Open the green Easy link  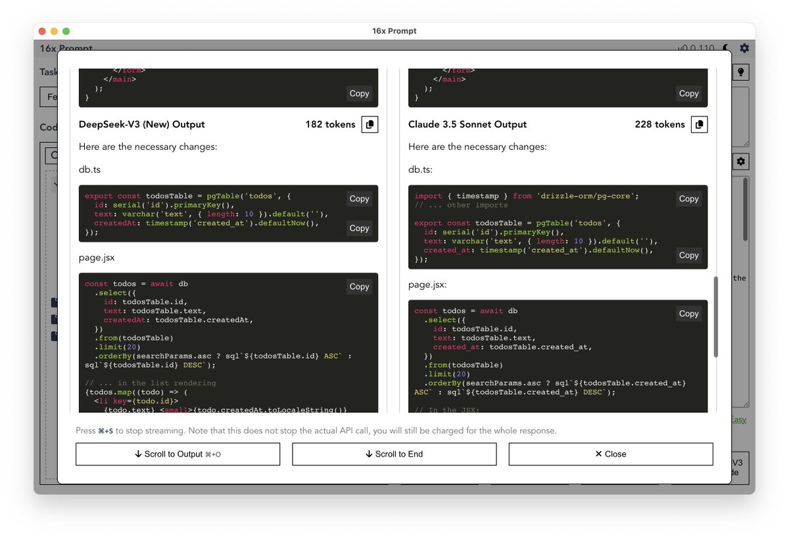click(739, 419)
